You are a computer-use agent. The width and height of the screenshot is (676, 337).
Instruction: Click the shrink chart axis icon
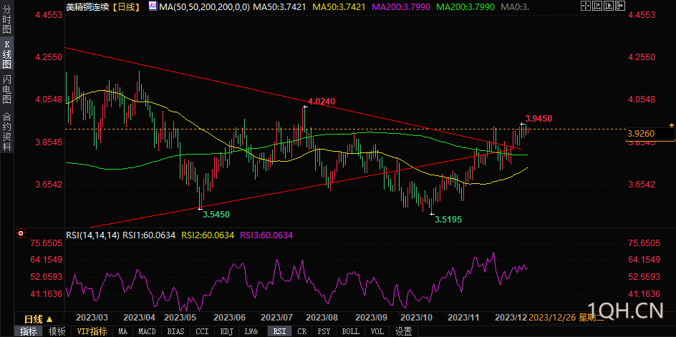point(596,6)
